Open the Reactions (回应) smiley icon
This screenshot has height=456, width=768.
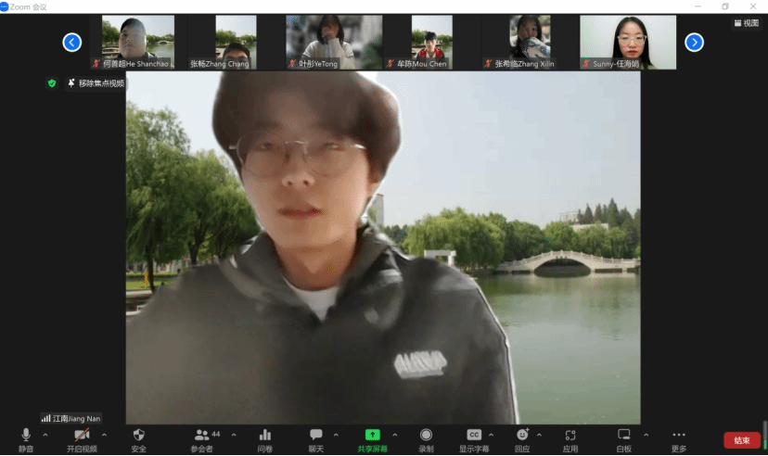tap(522, 440)
